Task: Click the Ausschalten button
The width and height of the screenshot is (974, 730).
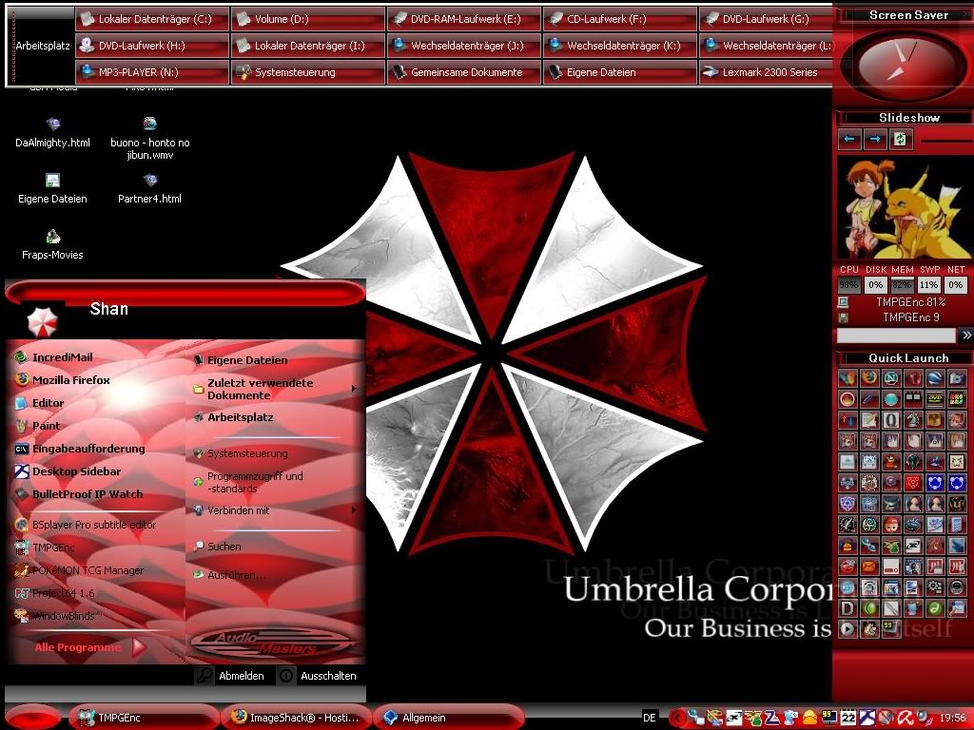Action: coord(318,676)
